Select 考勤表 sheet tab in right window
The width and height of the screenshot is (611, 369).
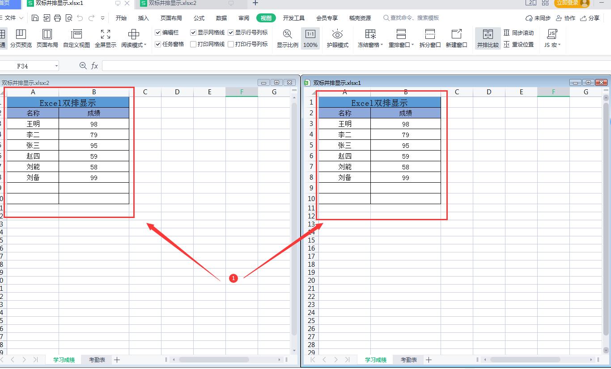pyautogui.click(x=408, y=360)
